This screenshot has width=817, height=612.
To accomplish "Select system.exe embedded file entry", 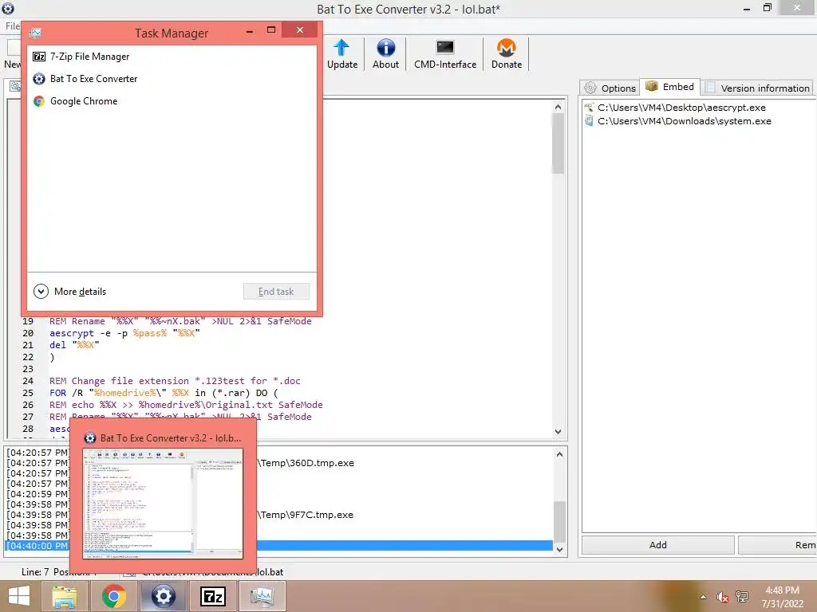I will (x=678, y=121).
